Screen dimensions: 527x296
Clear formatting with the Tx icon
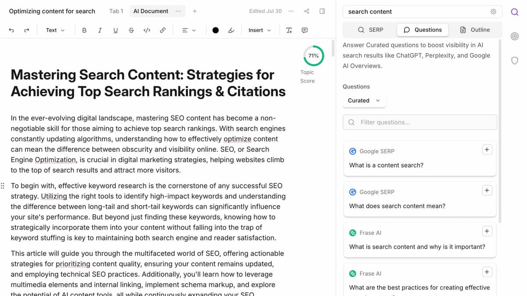pyautogui.click(x=289, y=30)
